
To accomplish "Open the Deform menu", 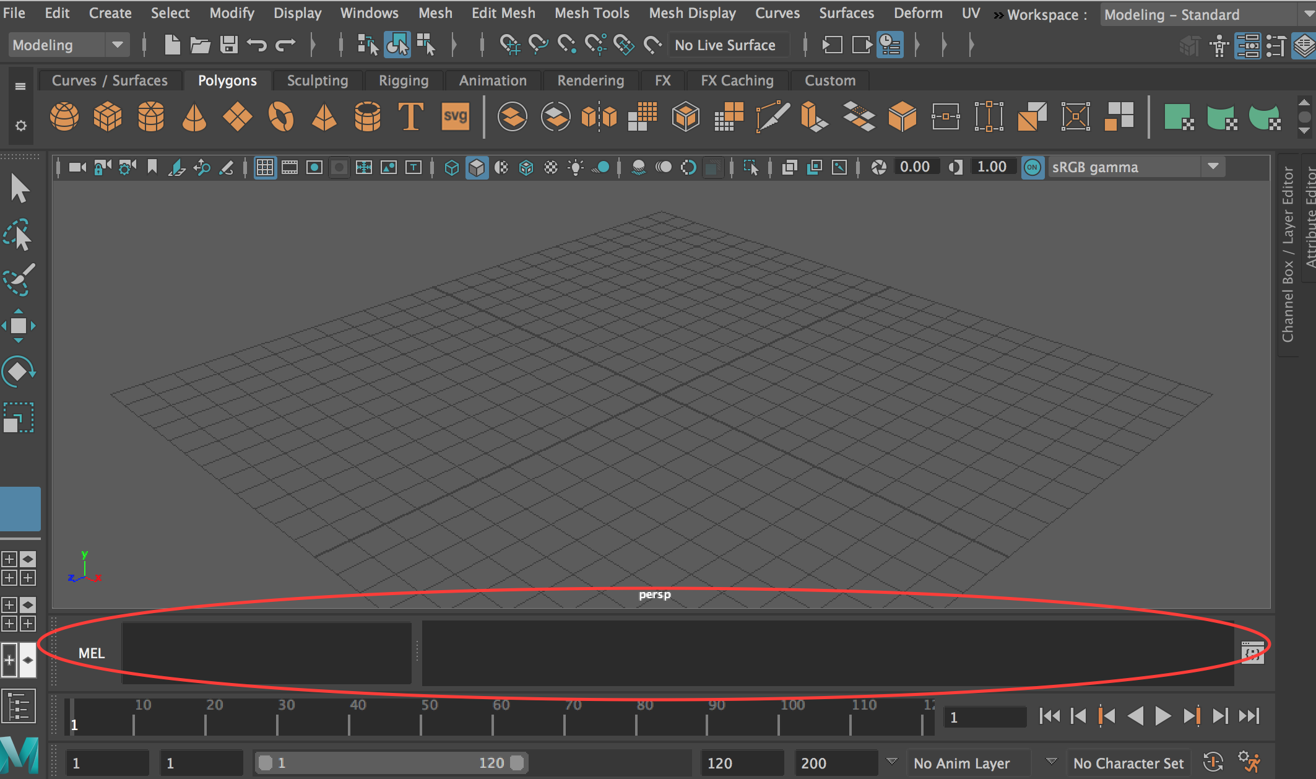I will [918, 13].
